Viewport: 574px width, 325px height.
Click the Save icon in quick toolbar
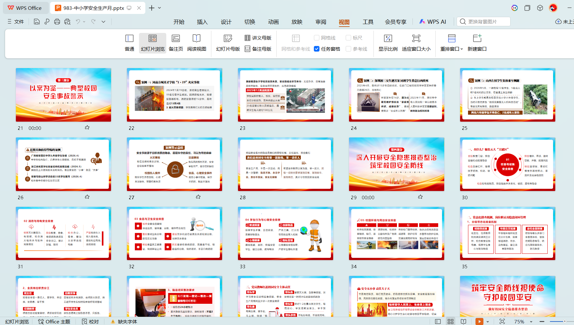(x=37, y=22)
